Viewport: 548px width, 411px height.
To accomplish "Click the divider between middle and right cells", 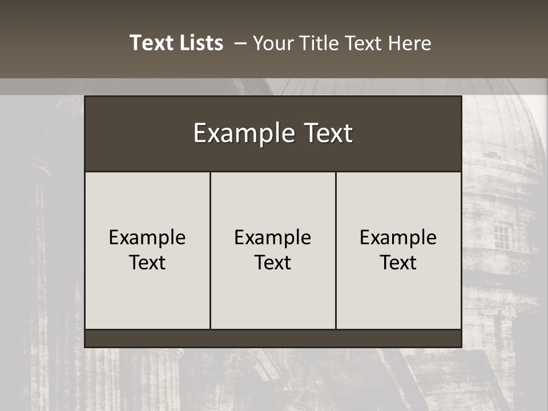I will pos(336,250).
